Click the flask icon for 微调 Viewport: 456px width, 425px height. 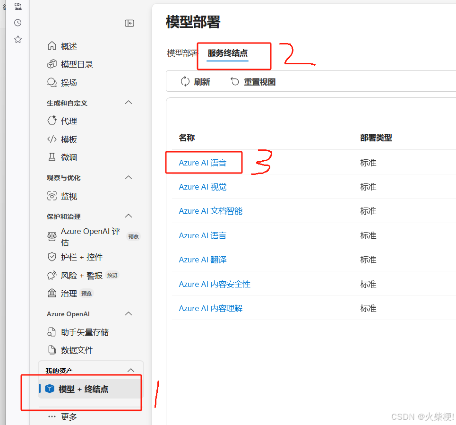[x=52, y=157]
